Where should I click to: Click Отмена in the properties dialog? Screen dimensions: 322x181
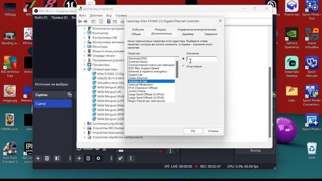(213, 131)
